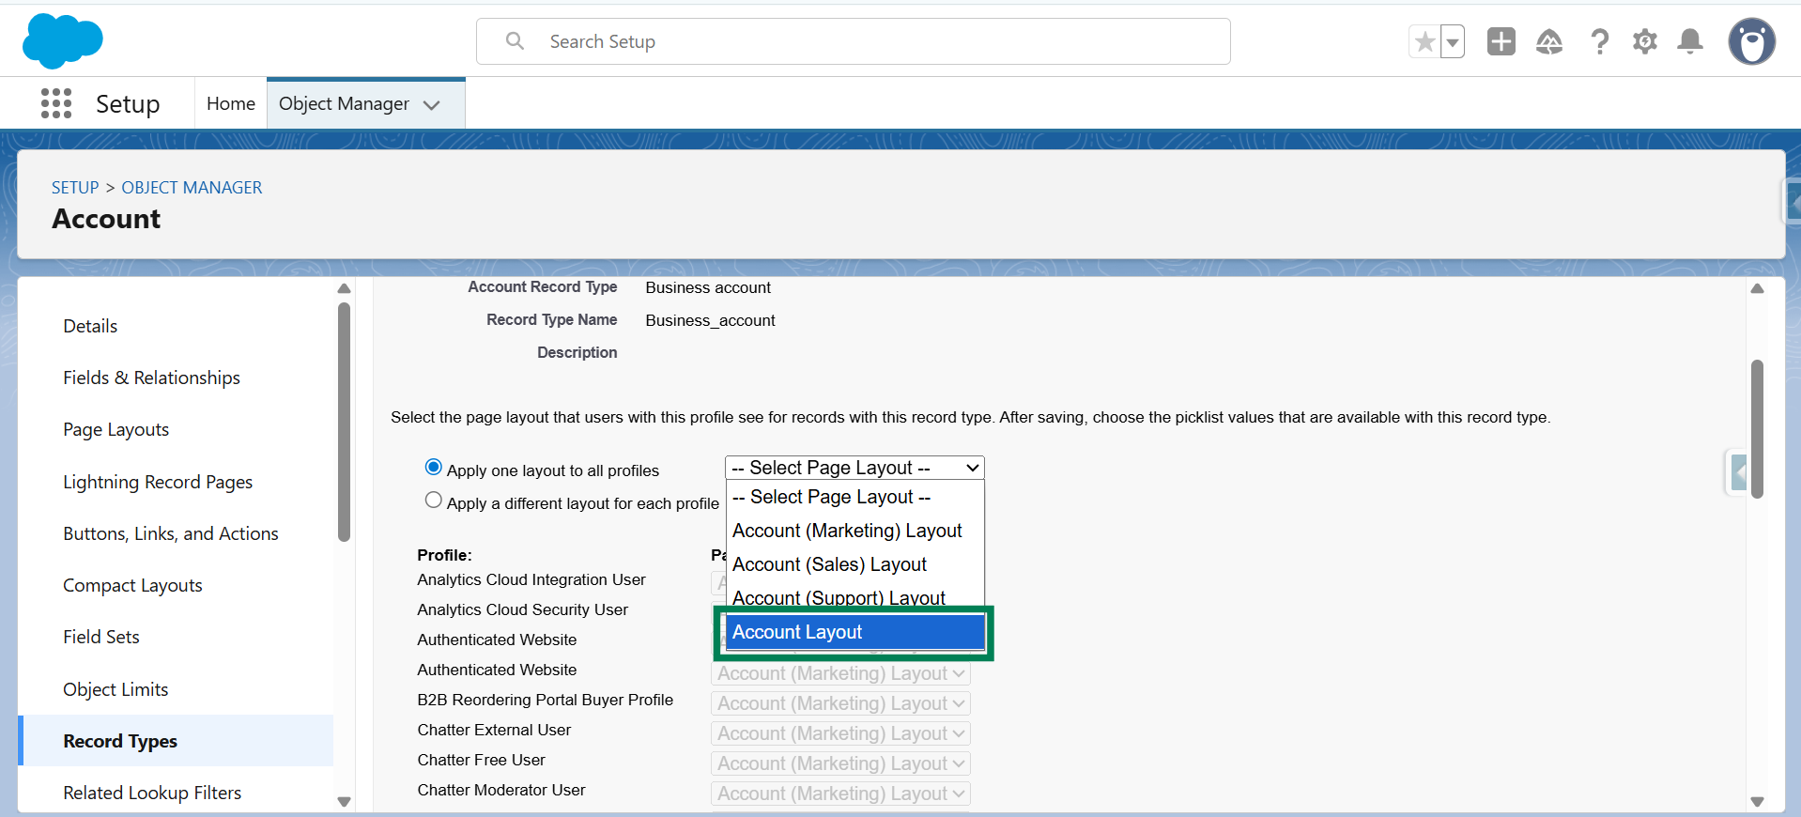Go to the Home tab
This screenshot has height=817, width=1801.
pyautogui.click(x=231, y=103)
